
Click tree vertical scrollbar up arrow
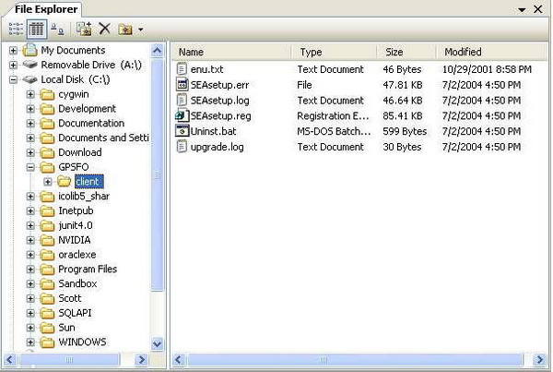[158, 51]
